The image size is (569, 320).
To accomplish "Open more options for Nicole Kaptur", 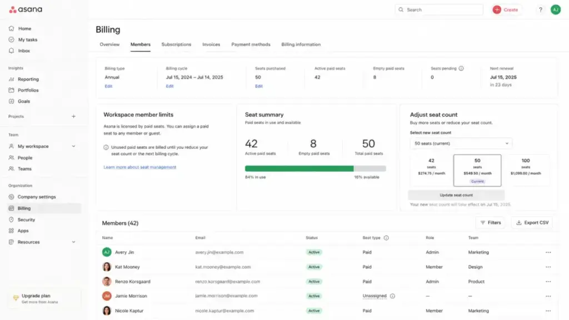I will 548,311.
